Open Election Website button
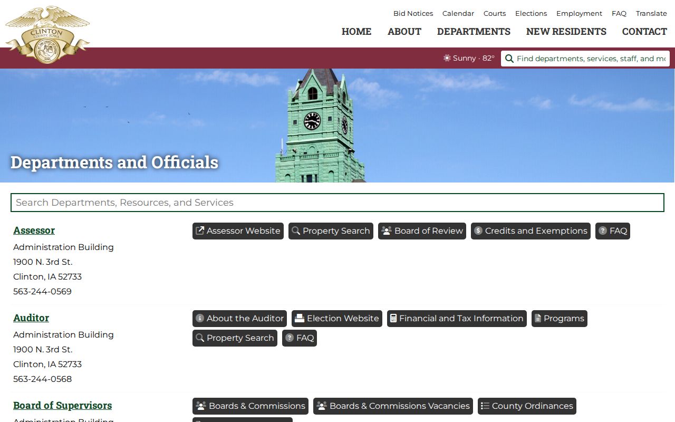This screenshot has width=675, height=422. point(337,319)
